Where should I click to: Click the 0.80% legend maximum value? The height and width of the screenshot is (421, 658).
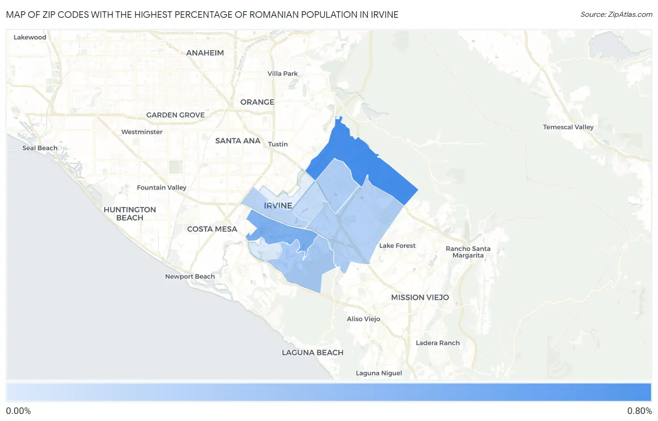click(x=639, y=411)
